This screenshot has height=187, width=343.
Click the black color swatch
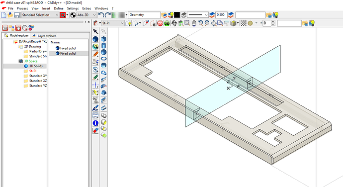pyautogui.click(x=177, y=15)
